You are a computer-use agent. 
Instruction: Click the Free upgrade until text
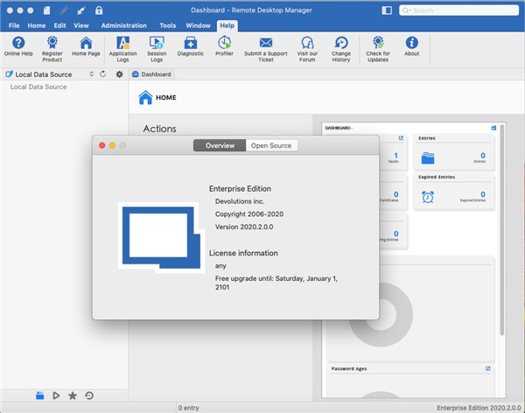(x=276, y=283)
